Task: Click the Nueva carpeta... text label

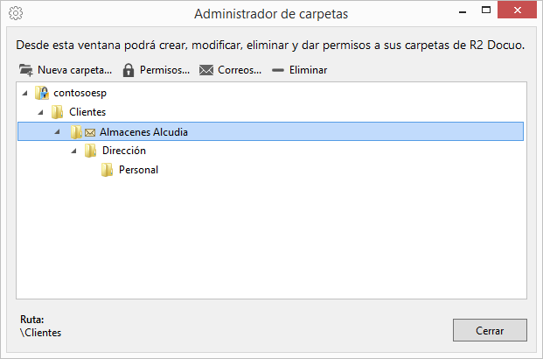Action: [x=75, y=70]
